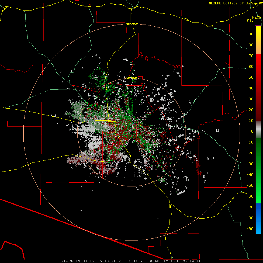Click the gray zero-velocity segment of the color bar
The image size is (263, 263).
tap(258, 129)
